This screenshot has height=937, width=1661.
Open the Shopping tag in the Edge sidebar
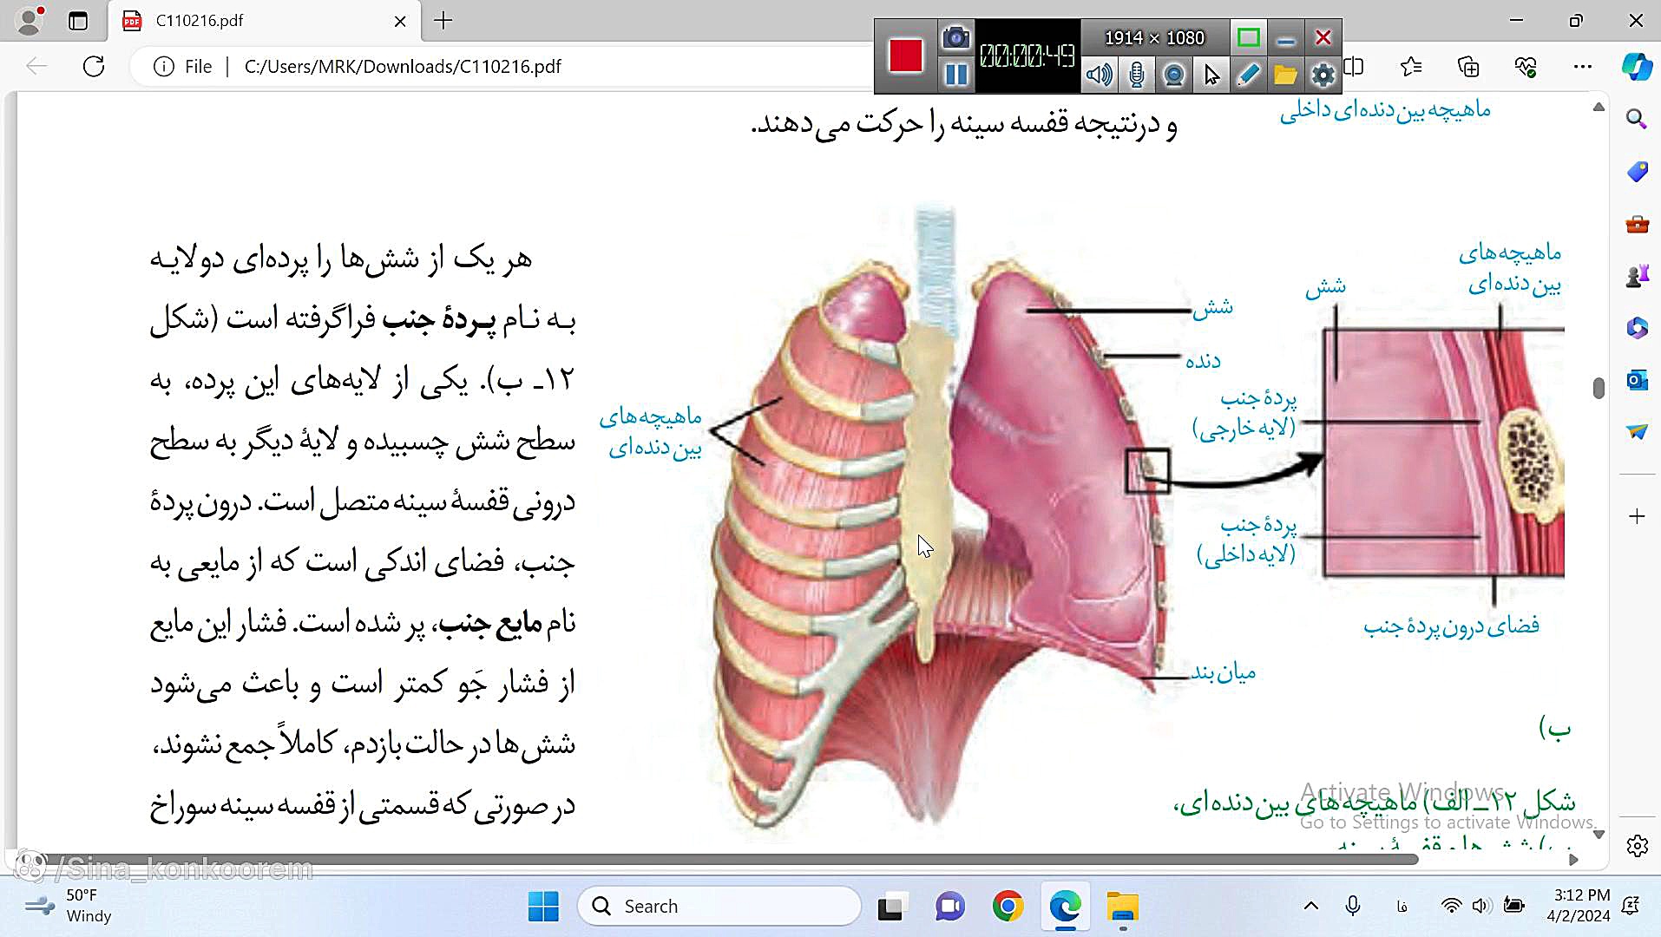point(1637,172)
